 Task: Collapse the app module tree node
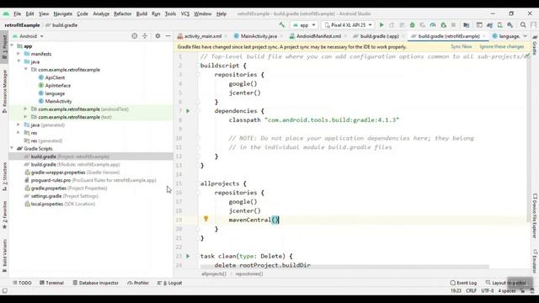[x=12, y=45]
